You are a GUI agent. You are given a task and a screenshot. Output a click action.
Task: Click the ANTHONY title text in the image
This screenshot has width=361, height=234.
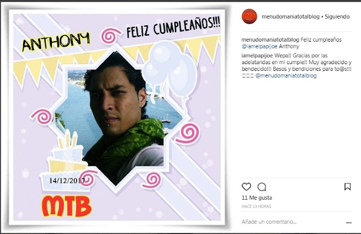[56, 42]
